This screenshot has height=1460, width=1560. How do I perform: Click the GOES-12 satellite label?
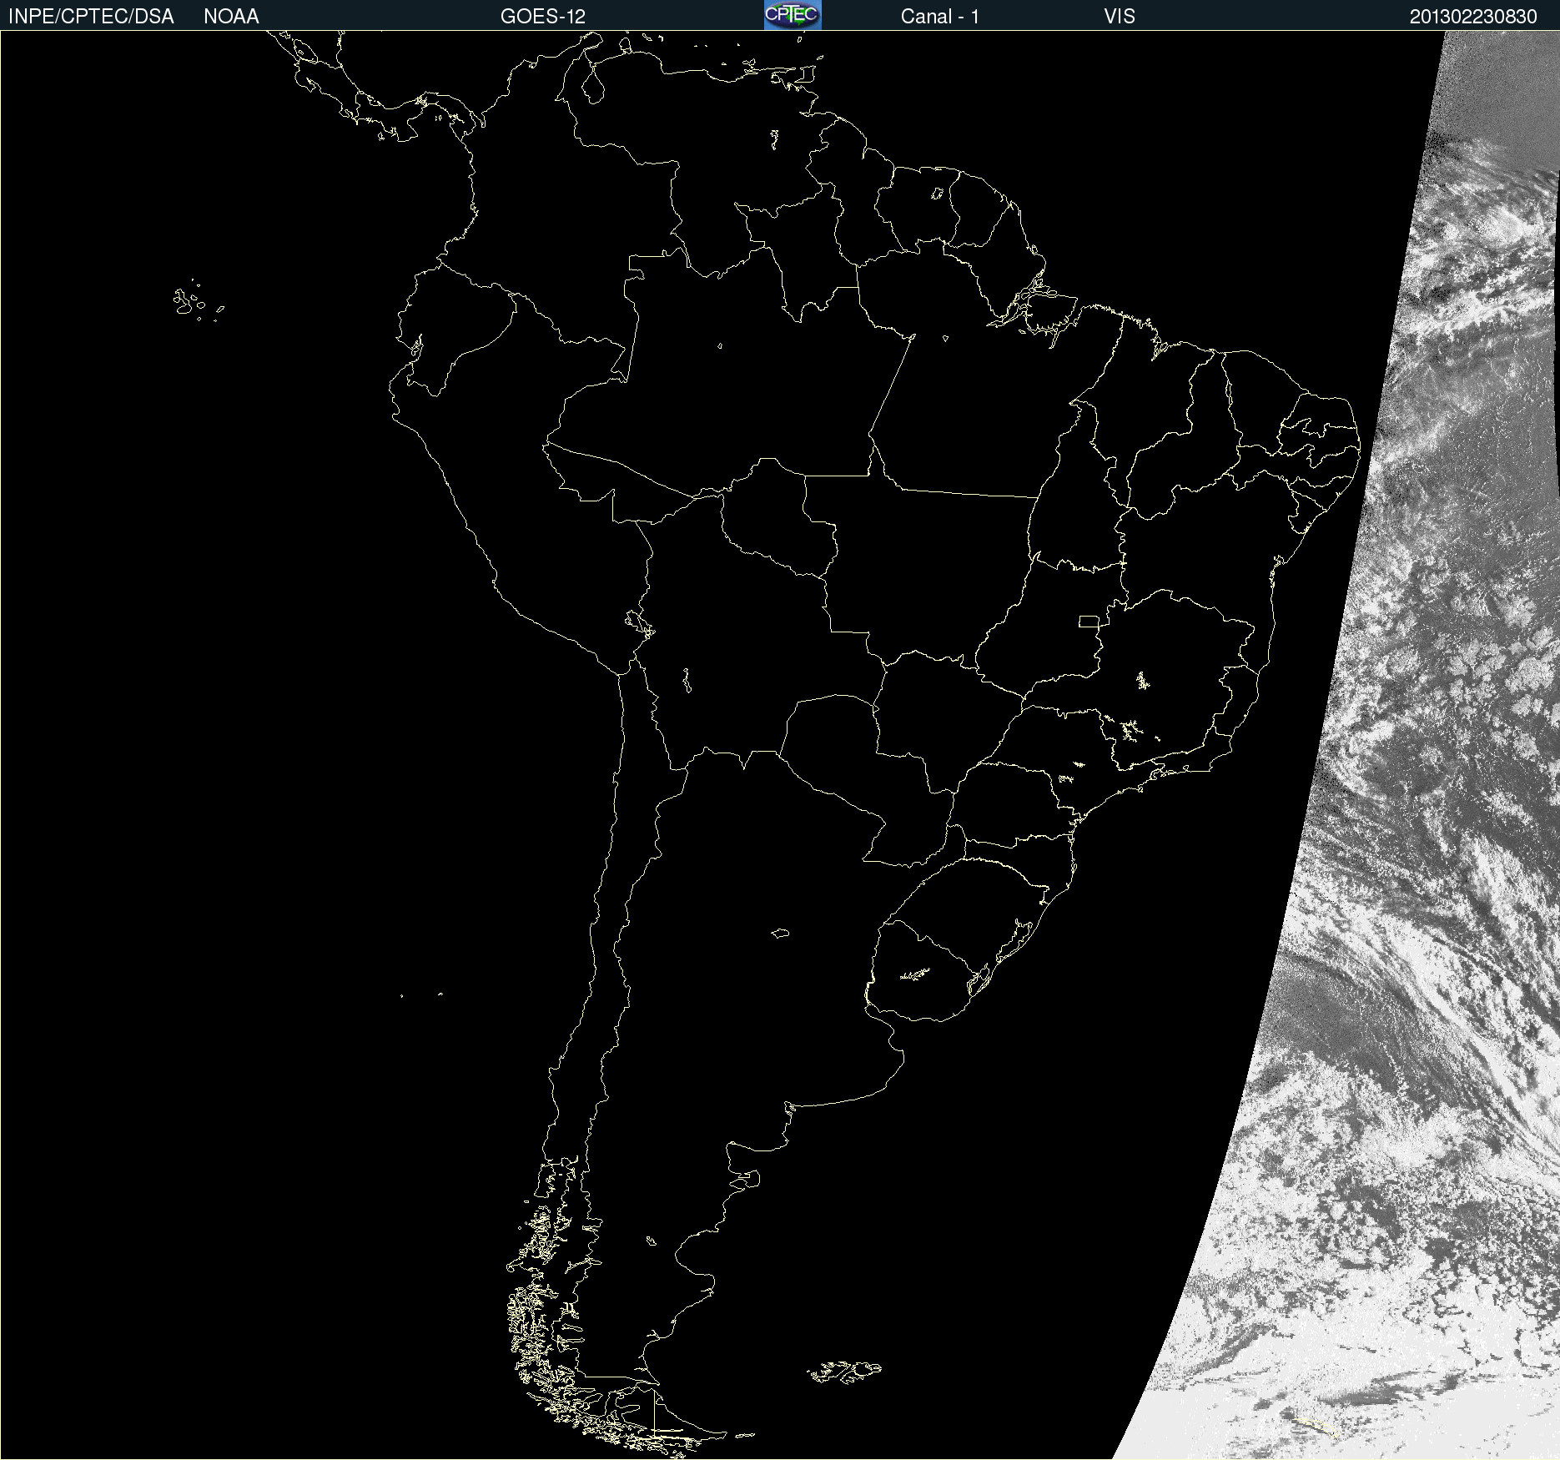543,17
